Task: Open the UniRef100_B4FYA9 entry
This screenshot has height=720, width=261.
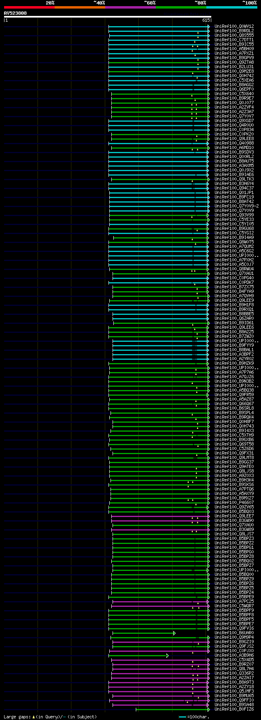Action: pos(234,292)
